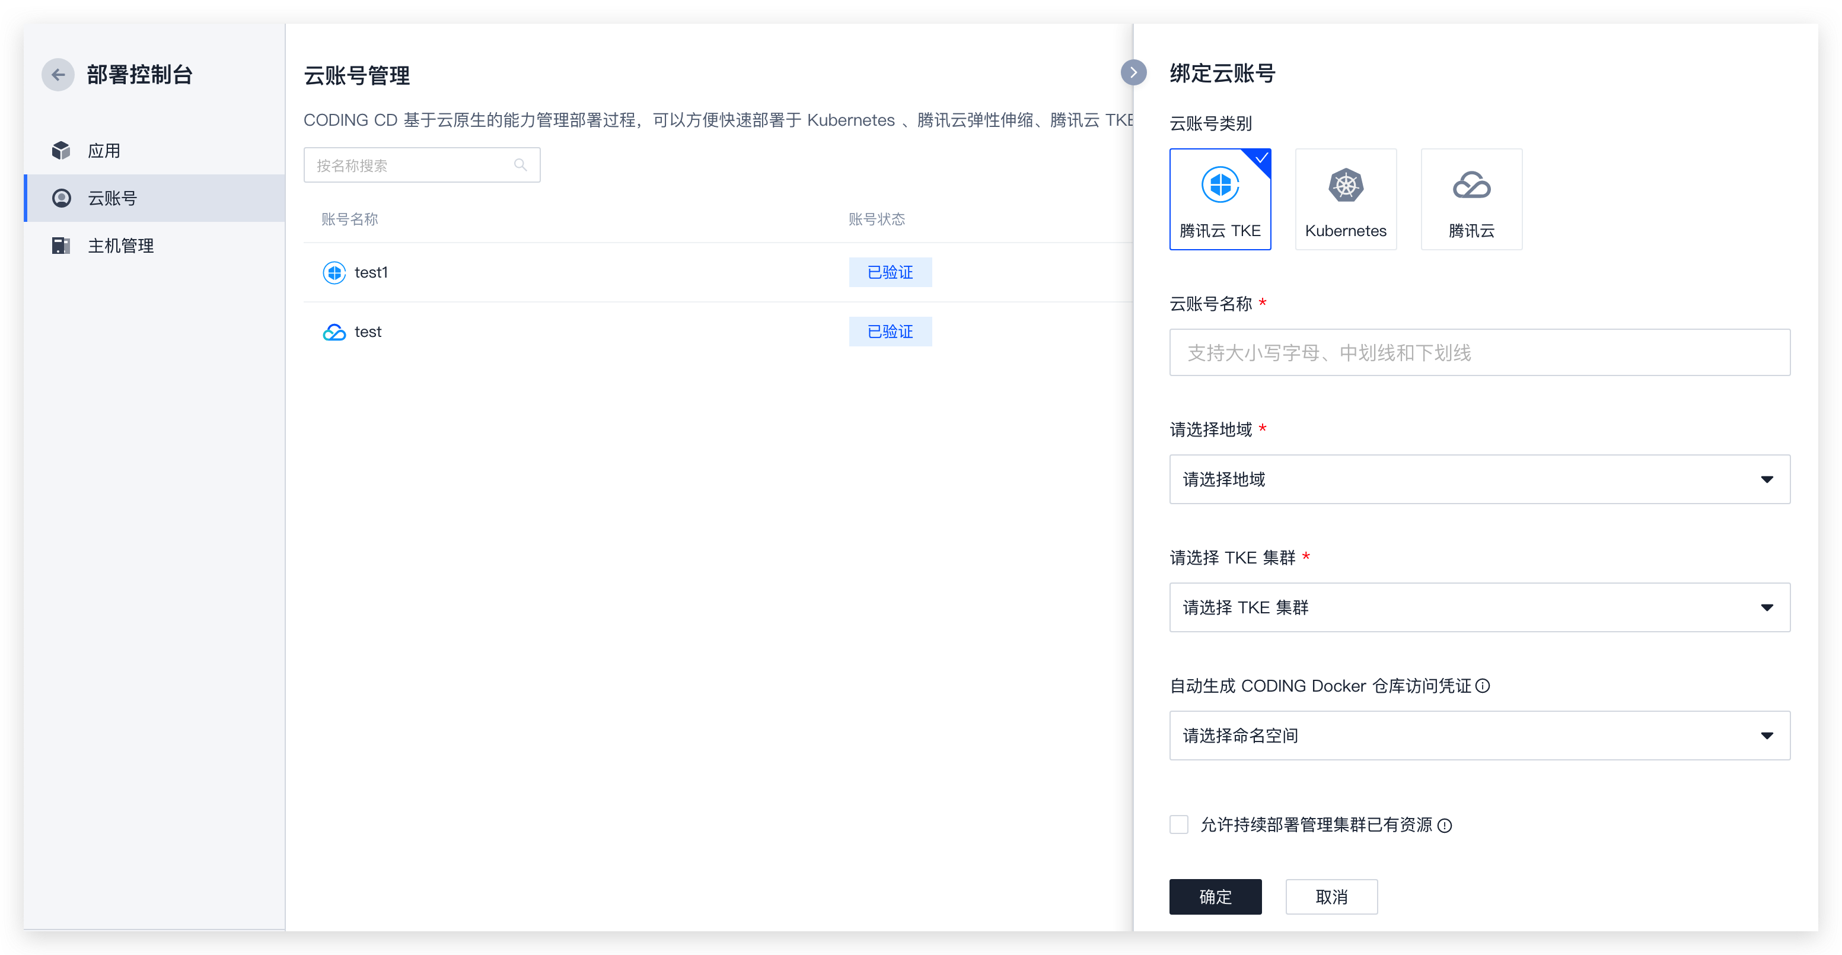Click the cloud icon next to test
This screenshot has height=955, width=1842.
pyautogui.click(x=334, y=332)
